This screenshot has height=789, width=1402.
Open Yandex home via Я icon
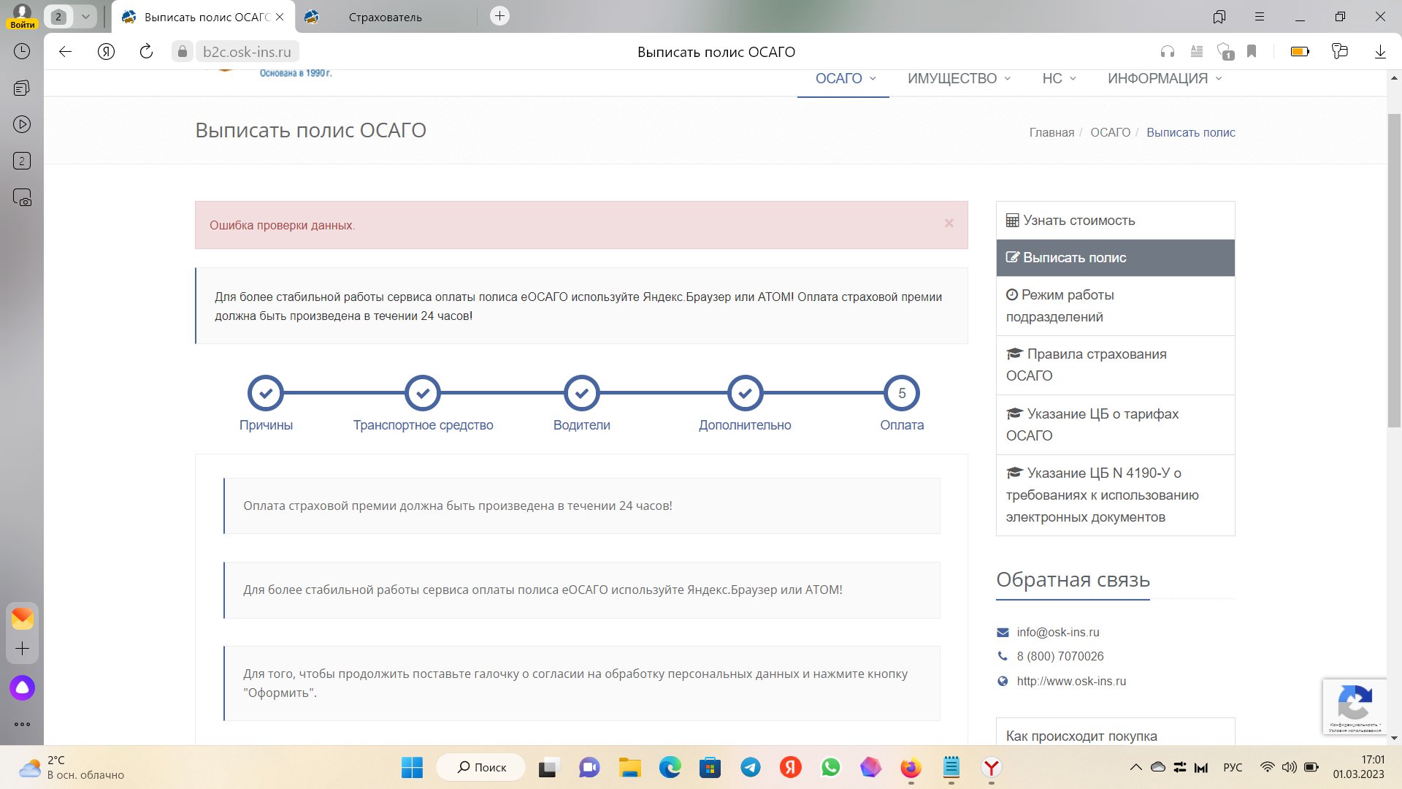coord(106,51)
